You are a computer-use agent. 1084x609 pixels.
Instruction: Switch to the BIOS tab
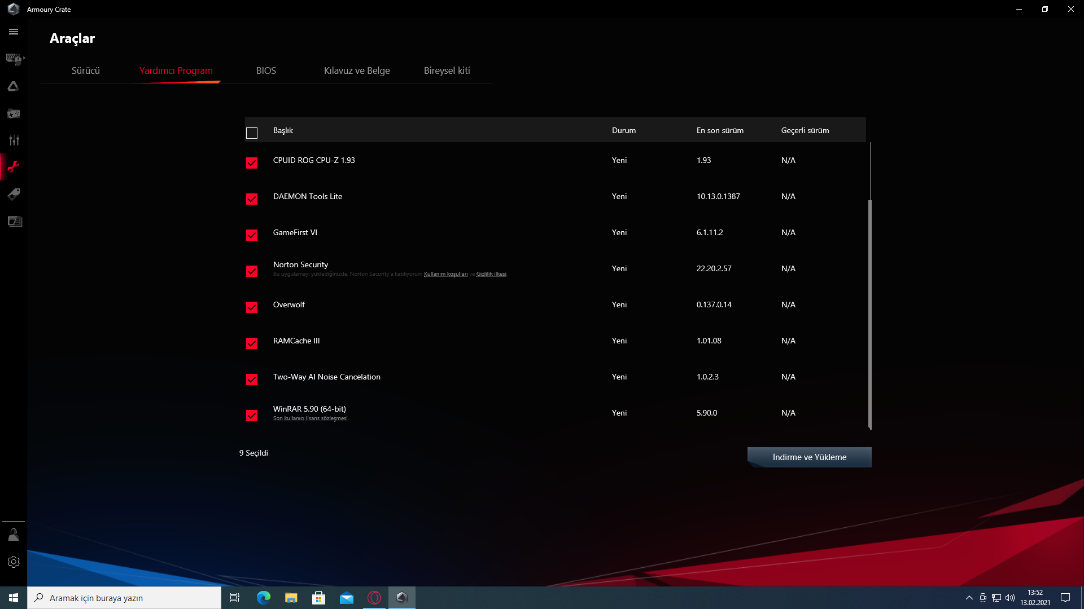[x=266, y=70]
